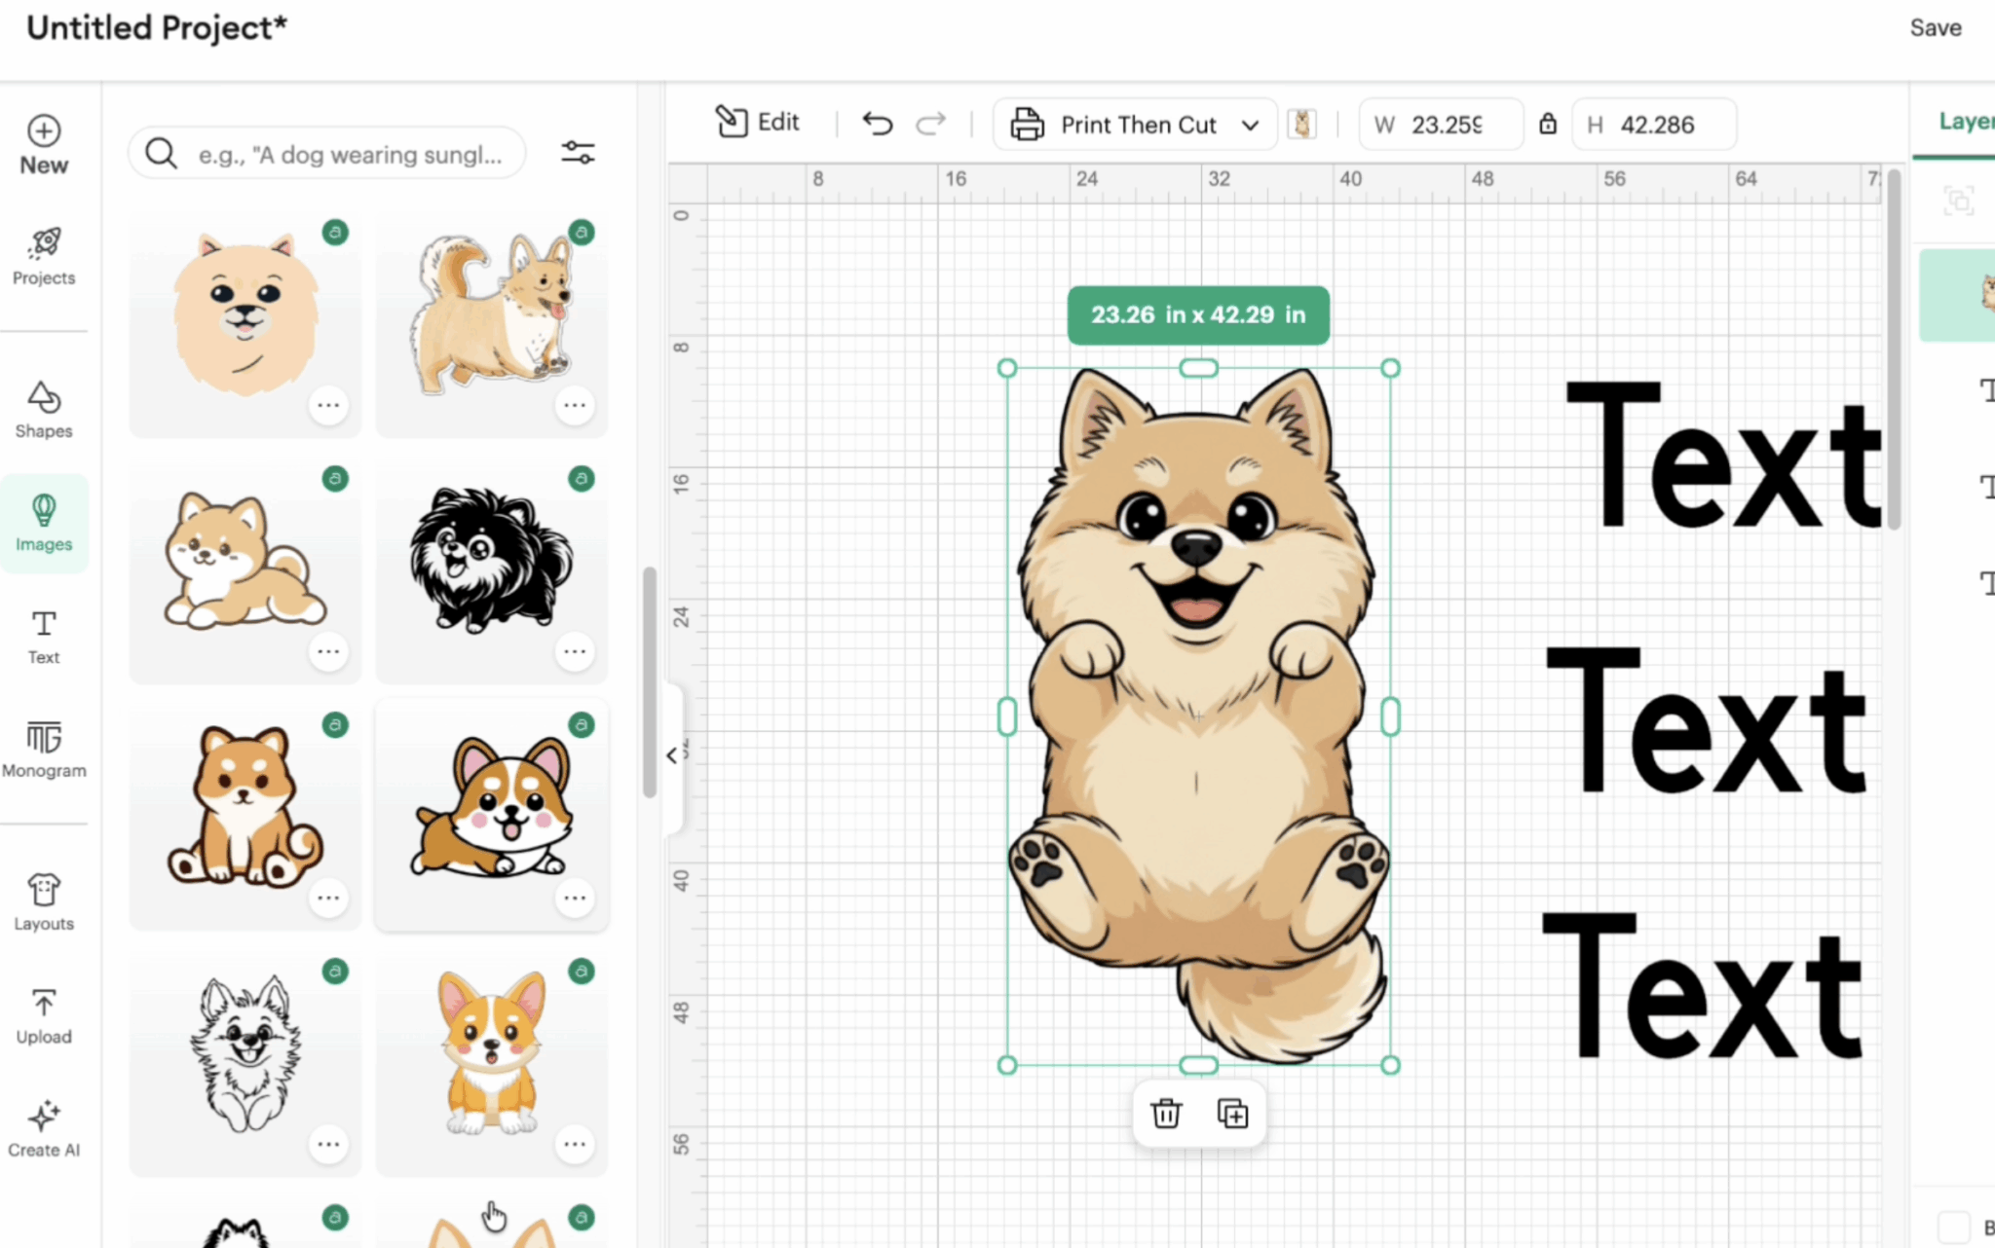Open options for the sitting Shiba image
The width and height of the screenshot is (1995, 1248).
tap(328, 897)
